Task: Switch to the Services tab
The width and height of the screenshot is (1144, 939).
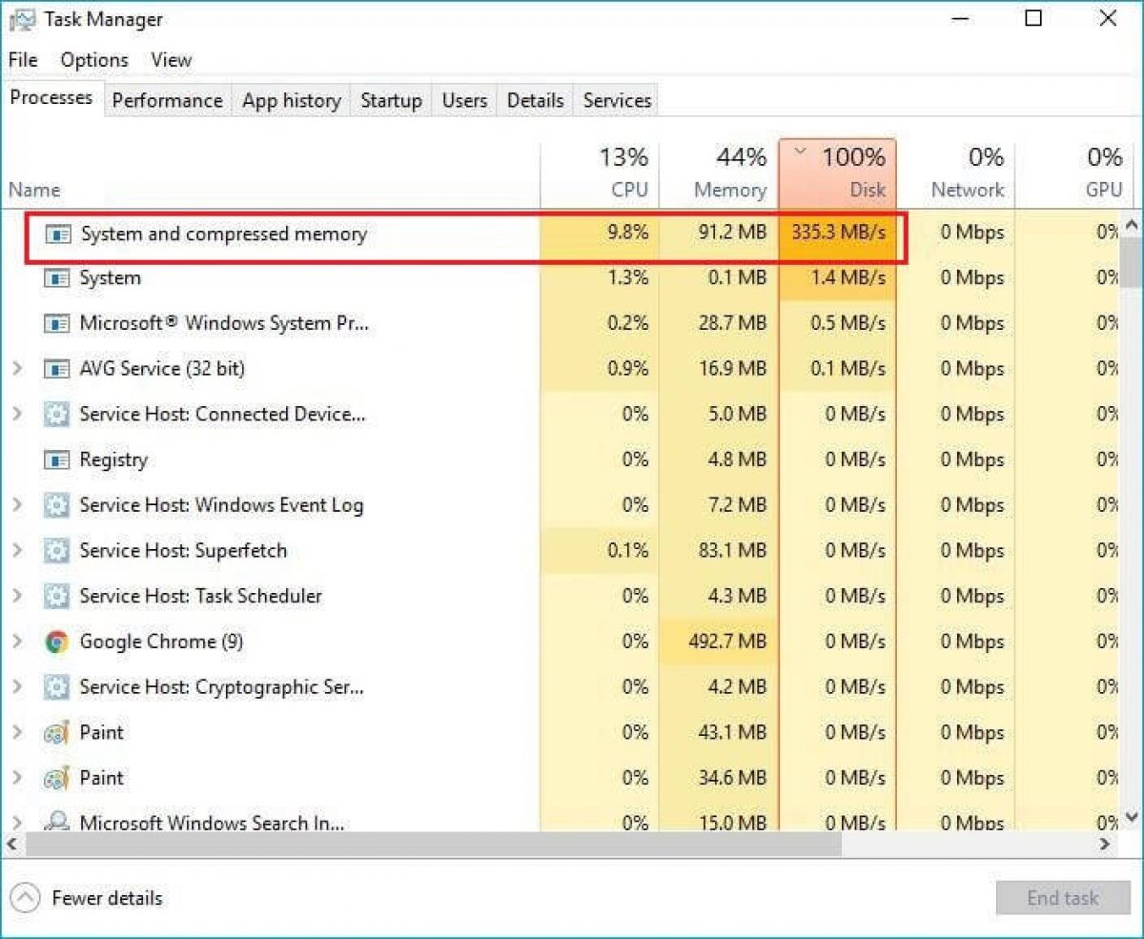Action: pos(617,101)
